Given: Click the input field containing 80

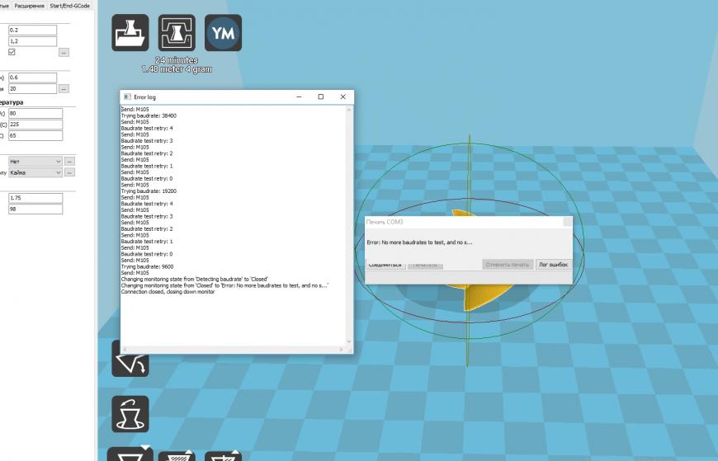Looking at the screenshot, I should point(35,113).
